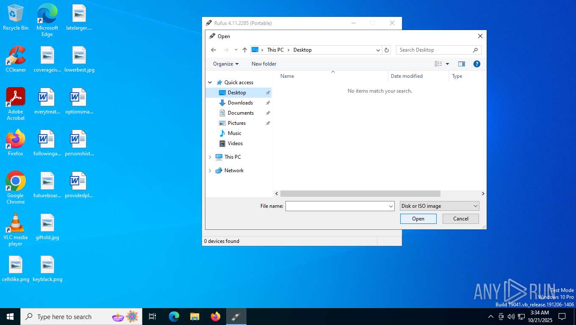Image resolution: width=576 pixels, height=325 pixels.
Task: Select keyblack.png file on desktop
Action: coord(47,269)
